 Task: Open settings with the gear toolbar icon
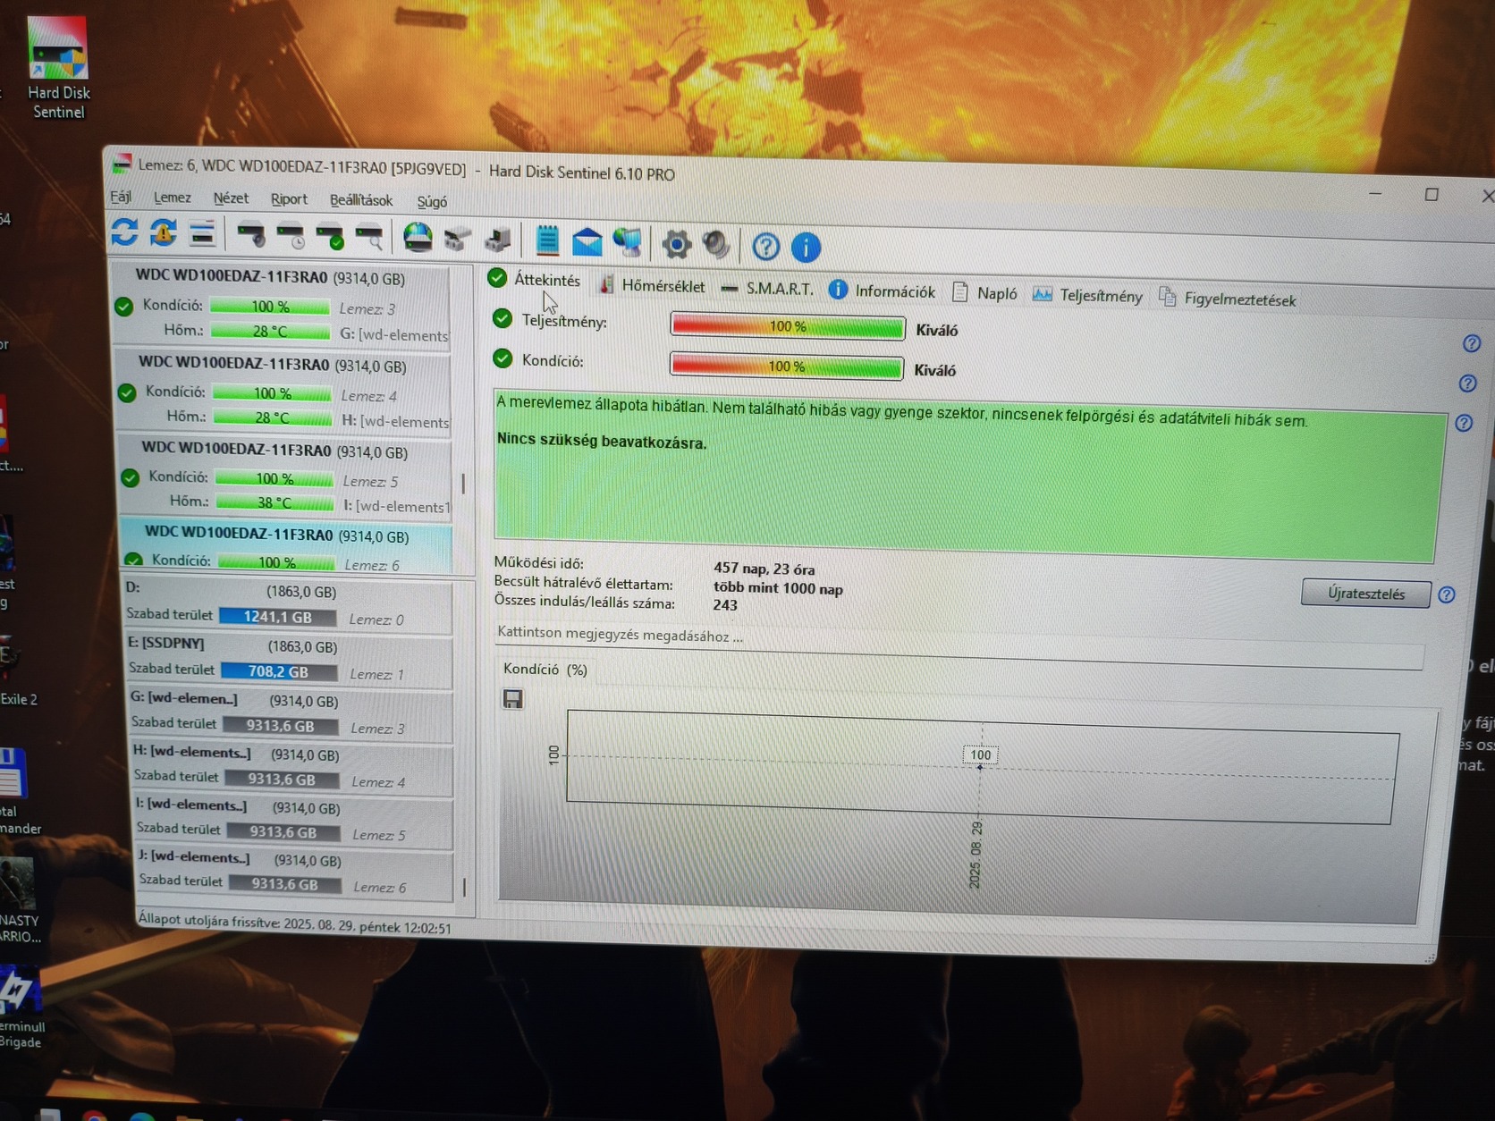(x=677, y=244)
